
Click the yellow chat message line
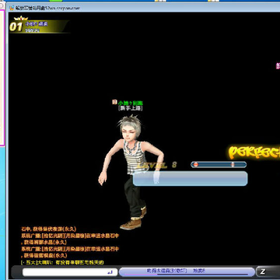click(x=62, y=262)
